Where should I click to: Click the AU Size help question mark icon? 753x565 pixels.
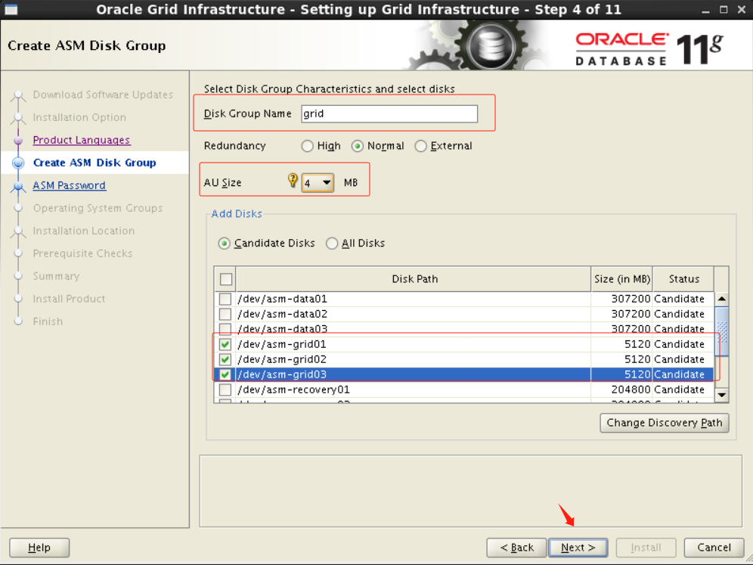pos(293,180)
